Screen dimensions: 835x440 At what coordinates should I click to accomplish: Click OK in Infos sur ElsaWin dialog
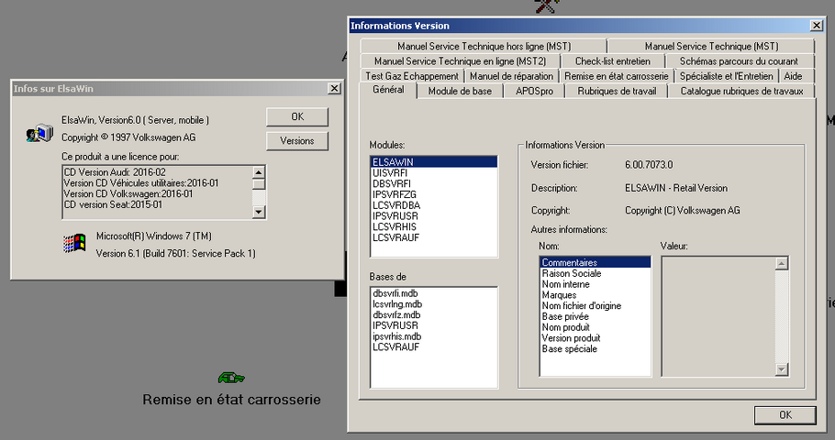pos(297,116)
